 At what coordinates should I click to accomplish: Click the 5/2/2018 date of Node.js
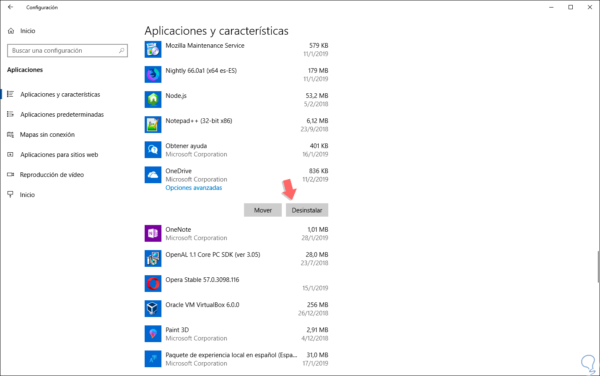tap(316, 104)
